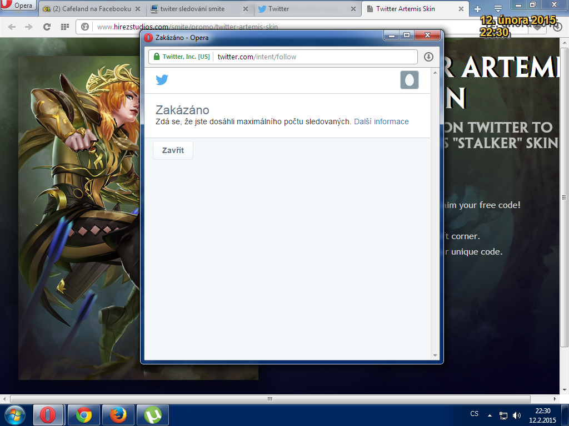Click the CS language indicator
The height and width of the screenshot is (426, 569).
click(x=475, y=414)
